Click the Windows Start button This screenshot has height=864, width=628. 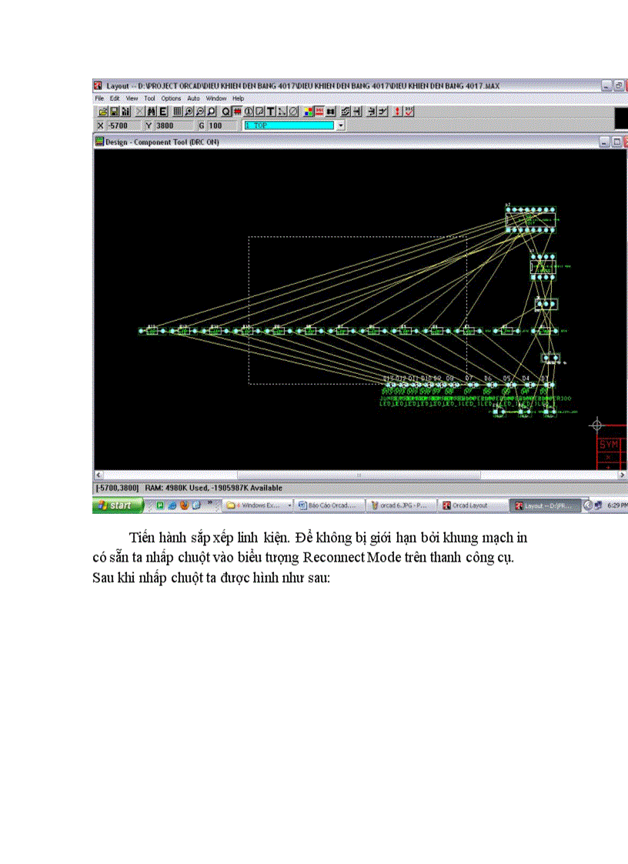[x=118, y=505]
